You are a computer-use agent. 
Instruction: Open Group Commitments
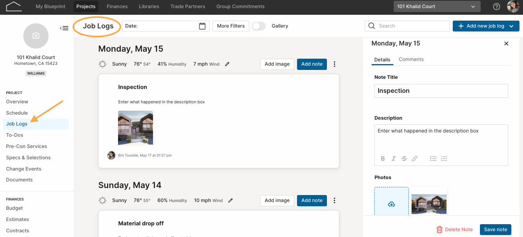240,7
